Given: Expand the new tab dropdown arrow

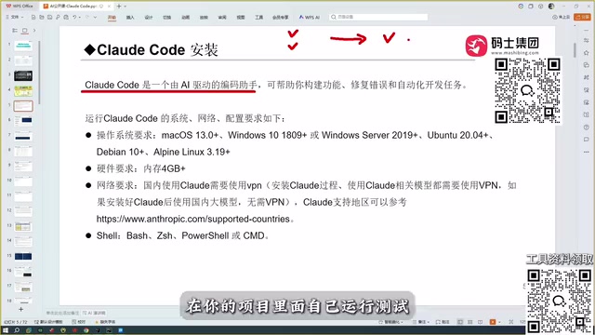Looking at the screenshot, I should point(126,7).
